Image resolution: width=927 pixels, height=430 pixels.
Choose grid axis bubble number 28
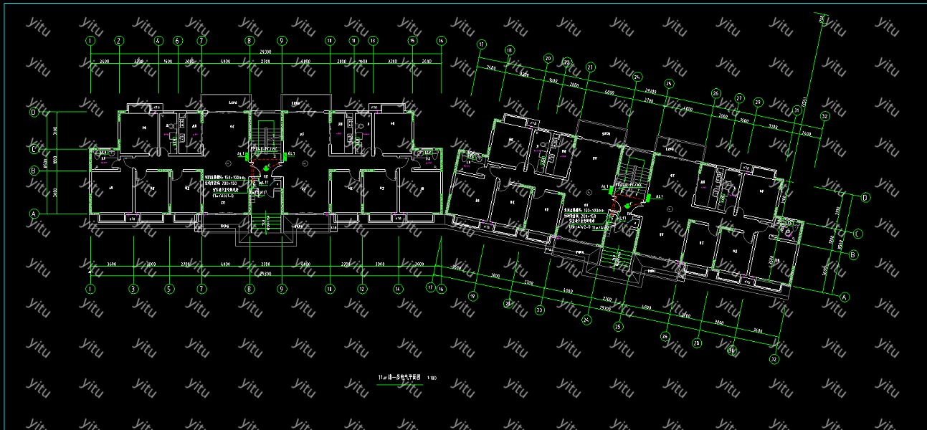click(x=696, y=343)
